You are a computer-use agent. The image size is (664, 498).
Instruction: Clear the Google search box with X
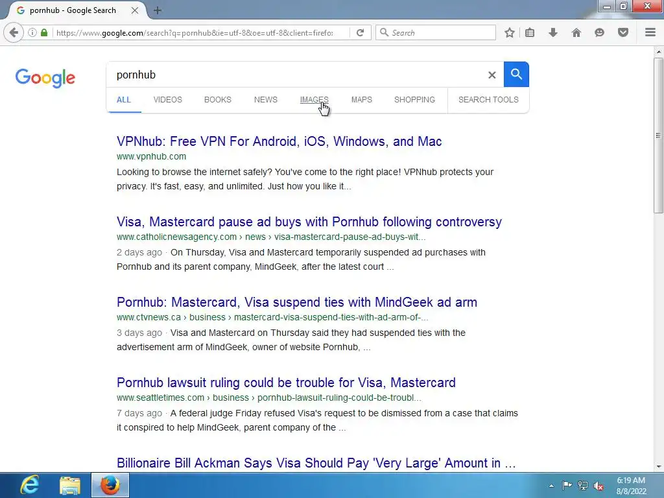coord(492,75)
